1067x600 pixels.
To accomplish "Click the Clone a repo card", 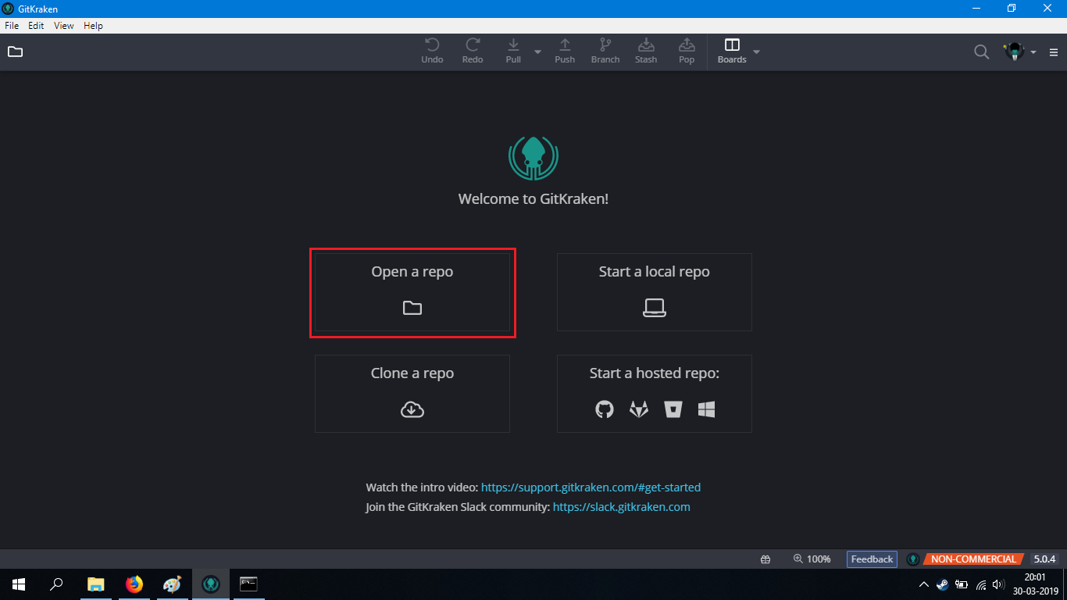I will pyautogui.click(x=412, y=394).
